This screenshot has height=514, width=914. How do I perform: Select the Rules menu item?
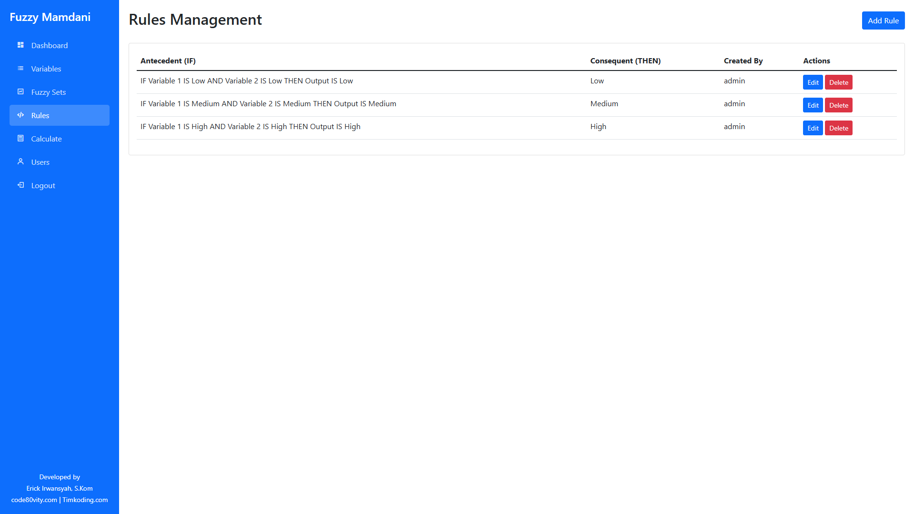click(x=60, y=115)
